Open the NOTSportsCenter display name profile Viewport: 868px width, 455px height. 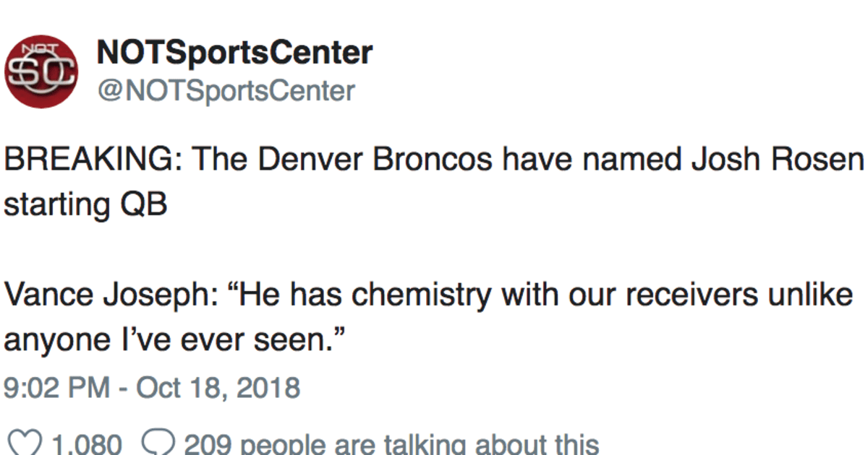point(234,53)
